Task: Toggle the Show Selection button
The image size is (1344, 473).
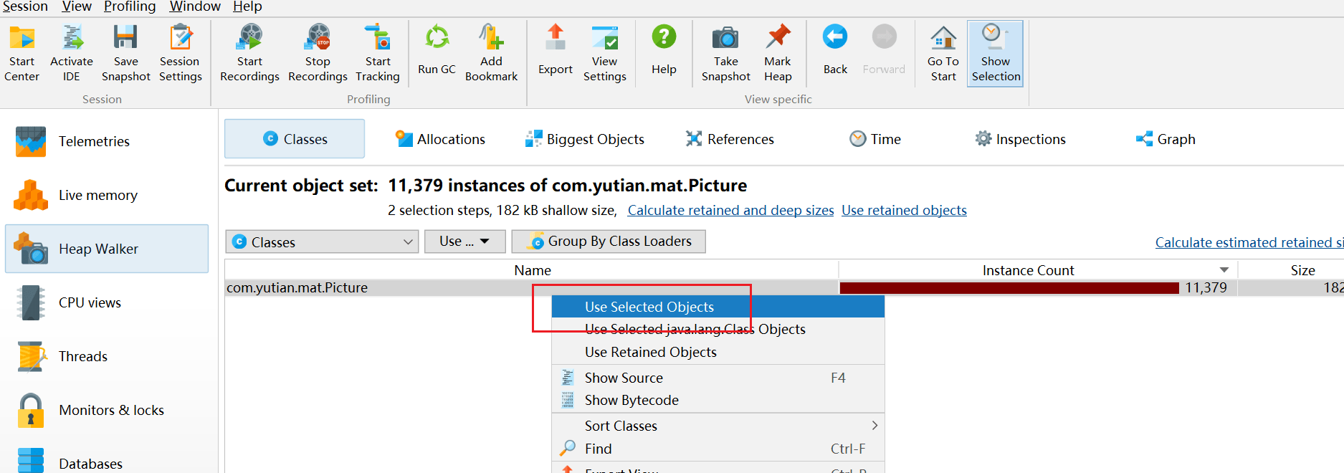Action: coord(995,54)
